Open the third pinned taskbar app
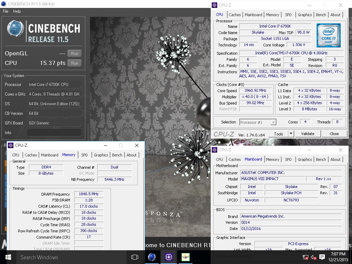352x264 pixels. point(186,257)
